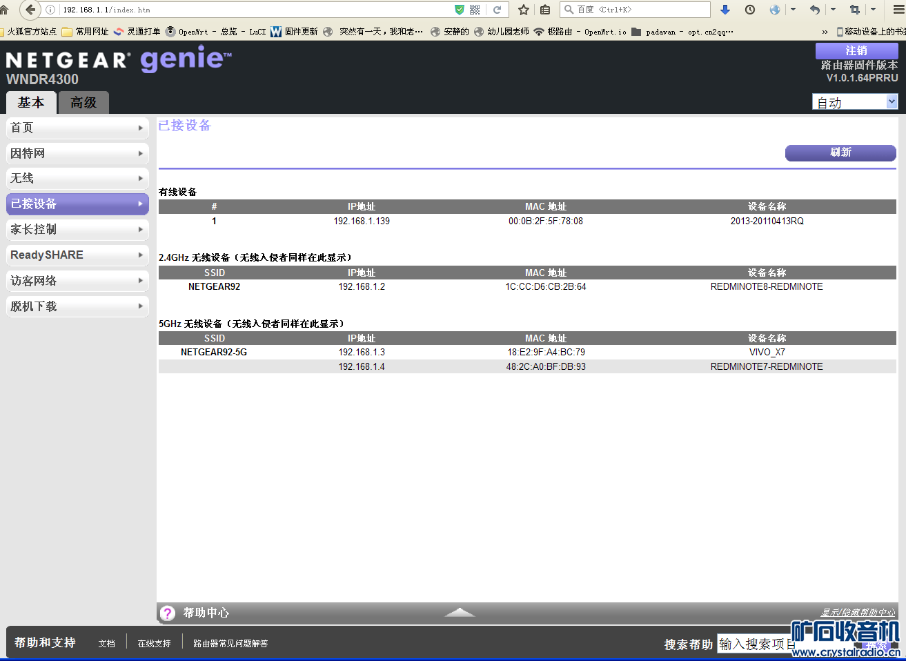The image size is (906, 661).
Task: Expand the undo icon dropdown arrow
Action: (x=833, y=10)
